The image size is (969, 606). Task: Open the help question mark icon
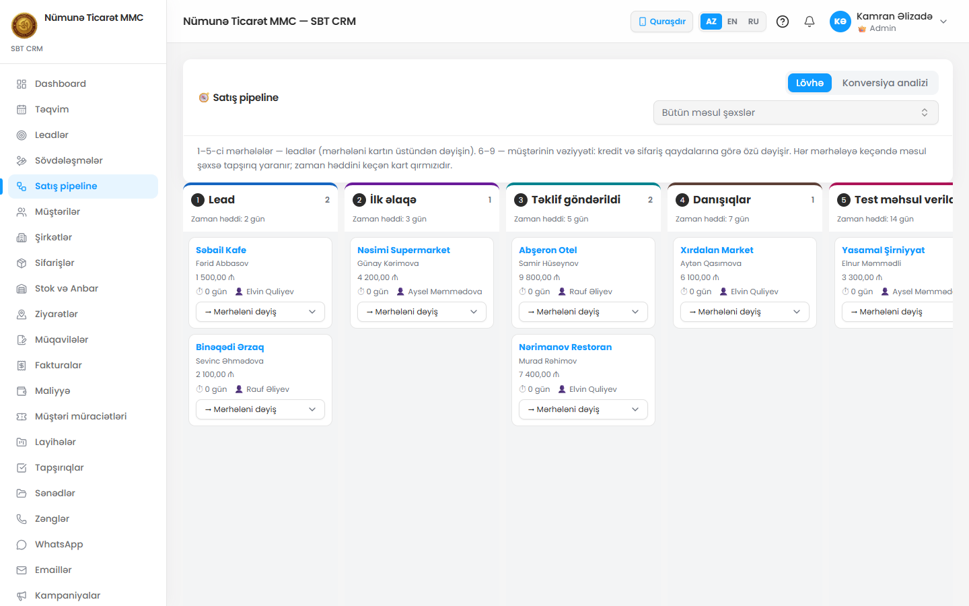(x=783, y=22)
